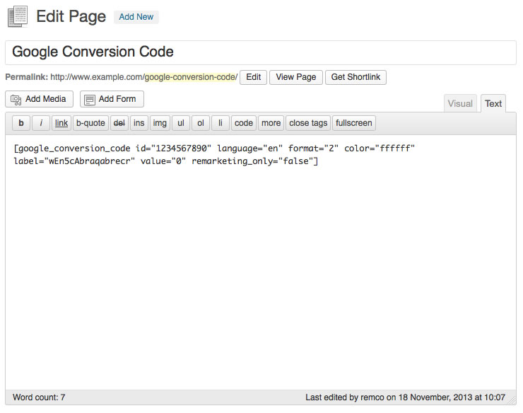Select the Text editor tab
The width and height of the screenshot is (523, 413).
pyautogui.click(x=493, y=103)
